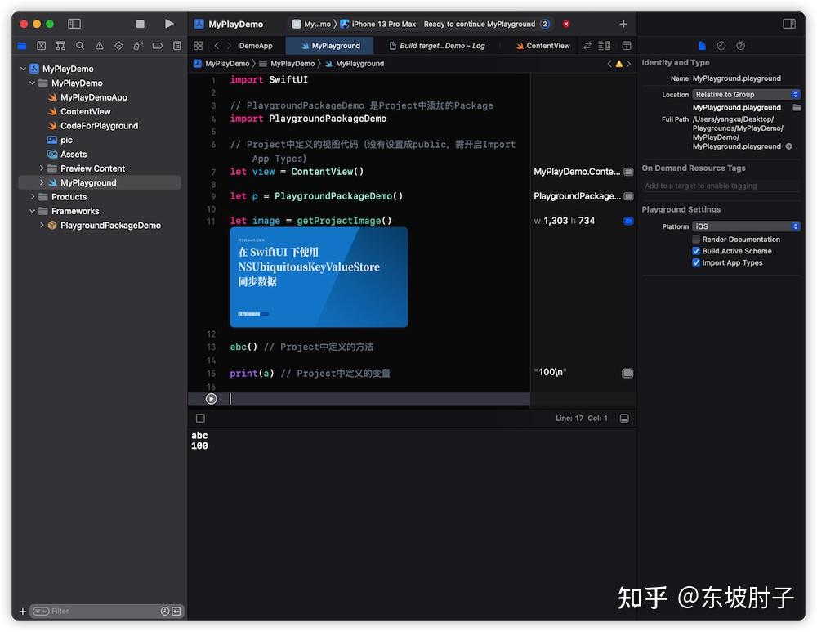The image size is (817, 632).
Task: Choose file folder icon beside location
Action: [797, 107]
